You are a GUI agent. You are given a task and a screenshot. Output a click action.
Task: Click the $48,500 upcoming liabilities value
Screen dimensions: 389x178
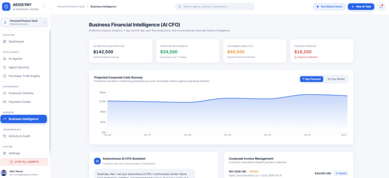pos(236,52)
